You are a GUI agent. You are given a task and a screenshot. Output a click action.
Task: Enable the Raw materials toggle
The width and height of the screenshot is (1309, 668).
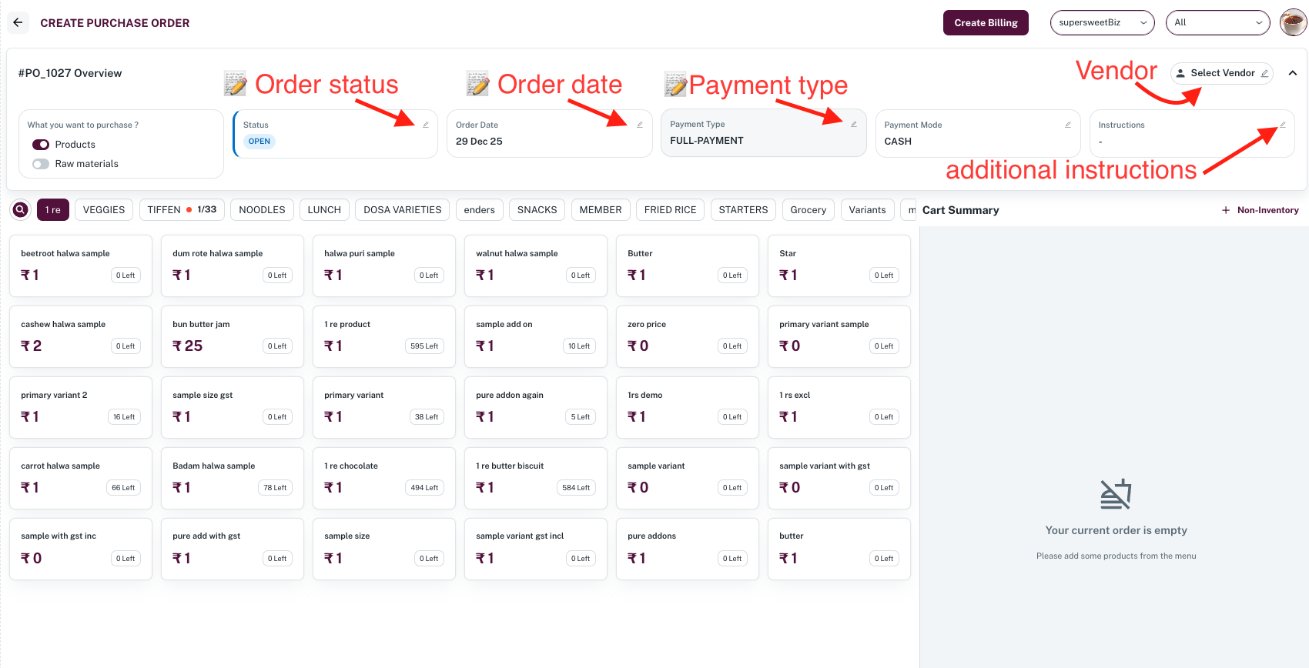(41, 164)
